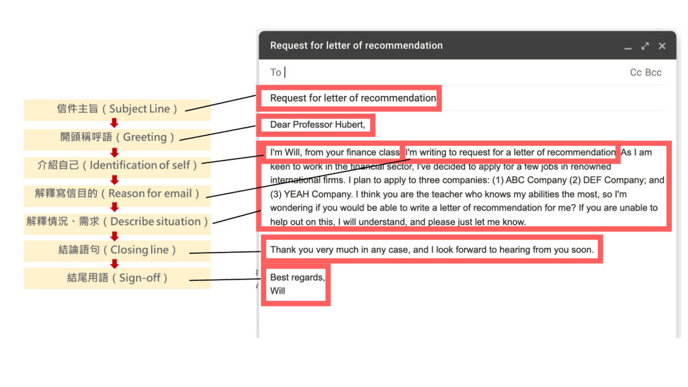Click the minimize compose icon
The height and width of the screenshot is (387, 688).
(628, 46)
